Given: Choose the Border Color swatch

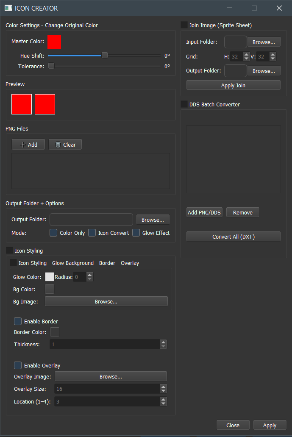Looking at the screenshot, I should [54, 332].
